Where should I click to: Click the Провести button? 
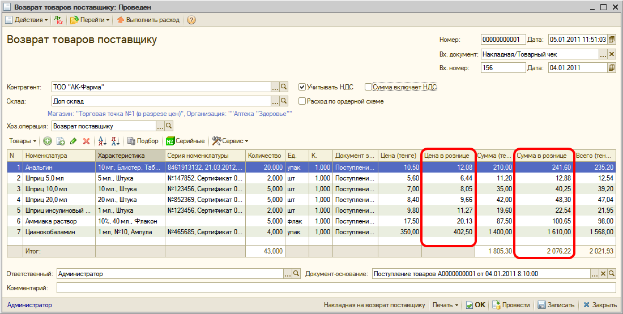pyautogui.click(x=511, y=305)
